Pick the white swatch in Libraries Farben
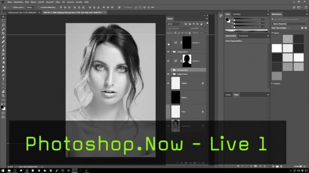 point(277,48)
